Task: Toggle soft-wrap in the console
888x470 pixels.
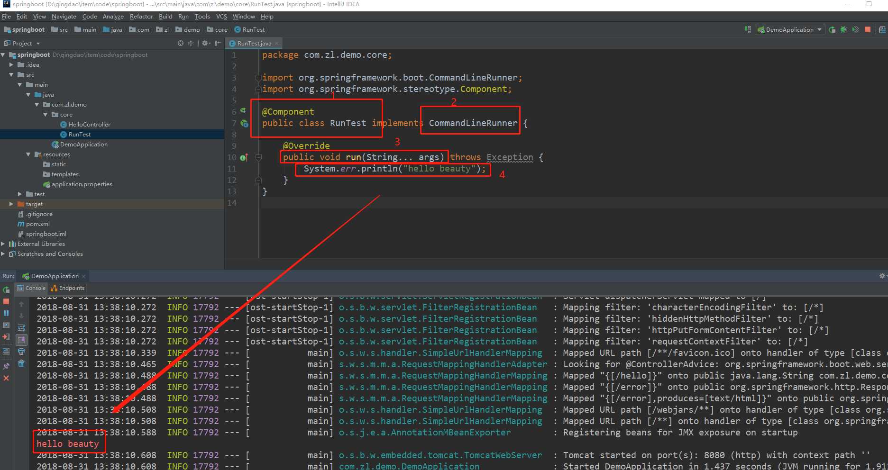Action: point(21,328)
